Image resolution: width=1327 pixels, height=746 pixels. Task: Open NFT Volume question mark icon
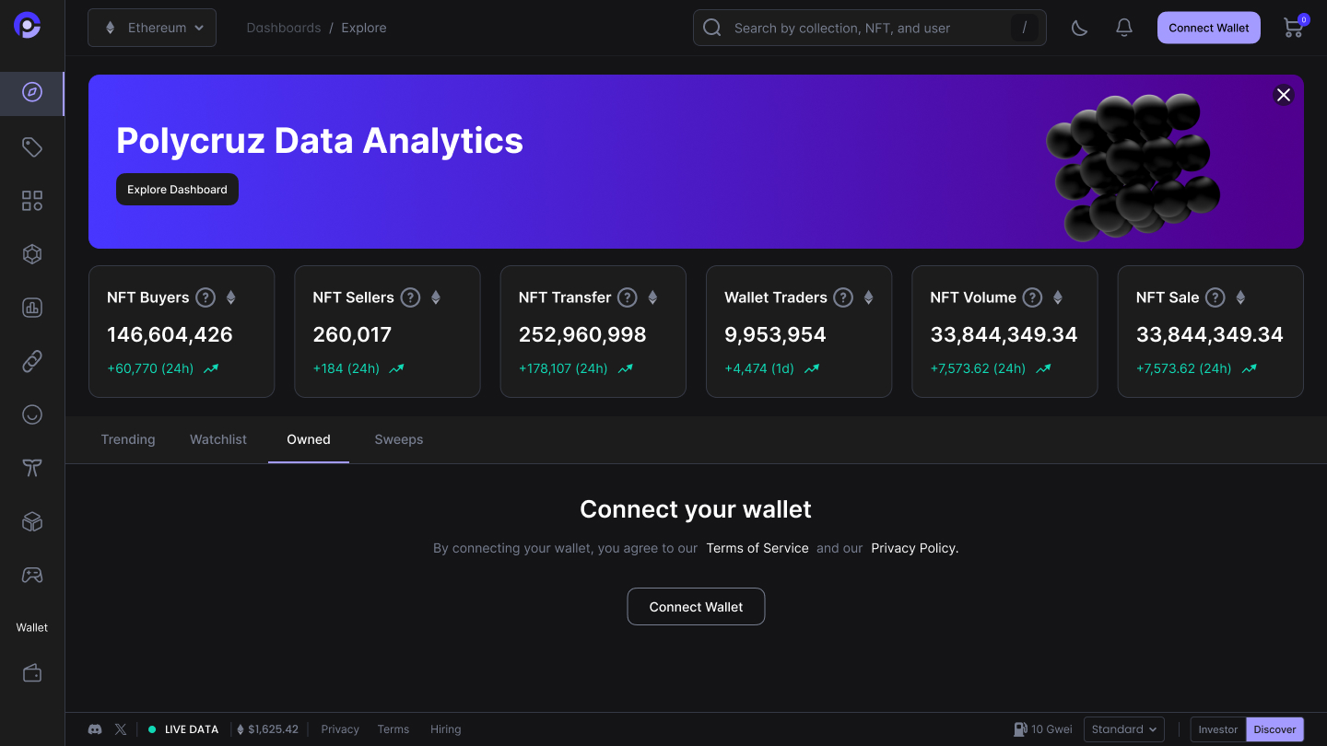tap(1033, 297)
